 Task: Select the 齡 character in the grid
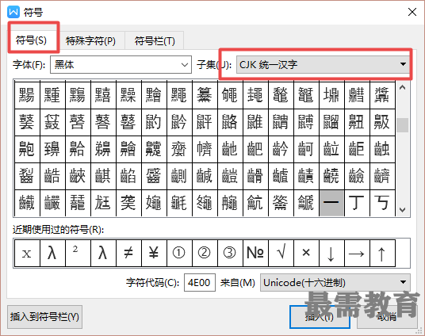(281, 149)
